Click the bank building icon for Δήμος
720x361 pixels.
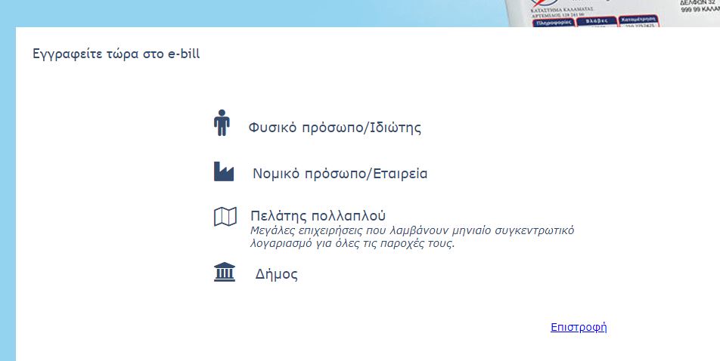(225, 272)
